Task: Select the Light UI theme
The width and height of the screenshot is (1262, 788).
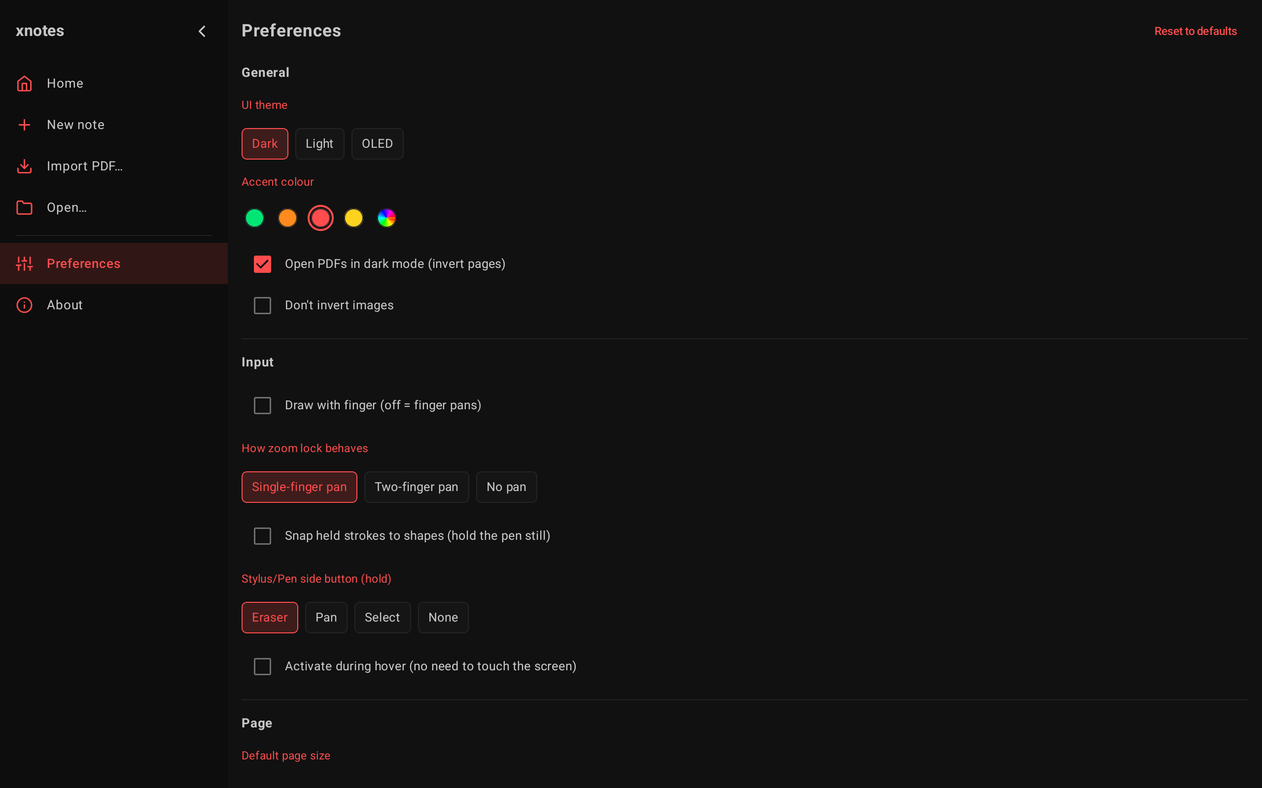Action: tap(319, 144)
